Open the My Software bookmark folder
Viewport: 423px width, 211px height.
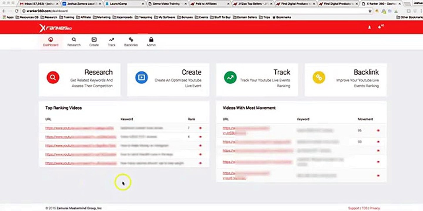click(x=165, y=17)
